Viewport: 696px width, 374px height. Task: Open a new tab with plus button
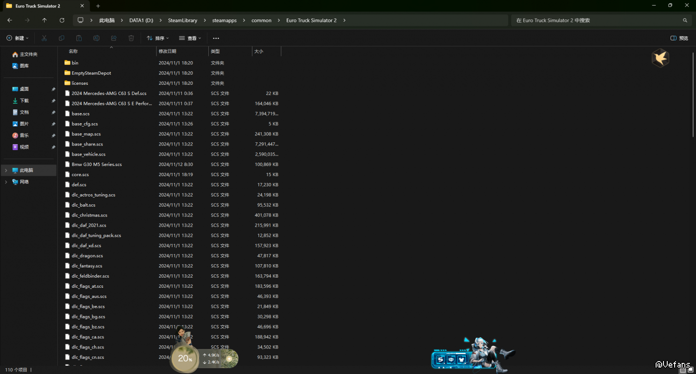[x=98, y=6]
